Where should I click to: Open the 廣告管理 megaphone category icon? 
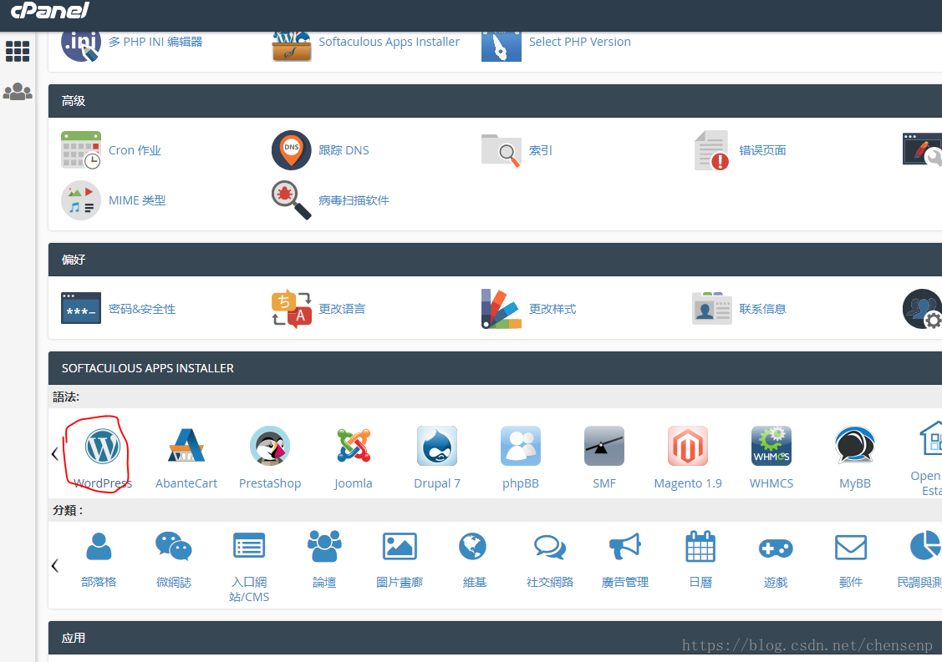[x=625, y=546]
